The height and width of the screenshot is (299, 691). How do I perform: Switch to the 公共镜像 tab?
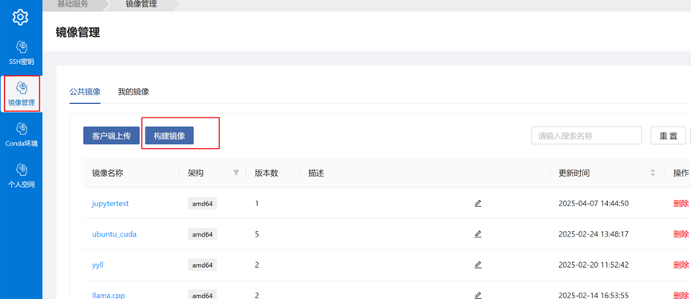tap(85, 92)
